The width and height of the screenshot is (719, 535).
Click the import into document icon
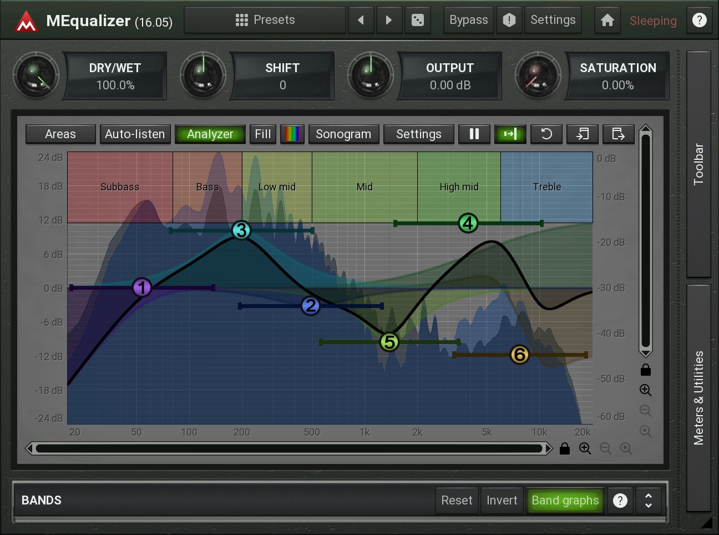[x=583, y=134]
